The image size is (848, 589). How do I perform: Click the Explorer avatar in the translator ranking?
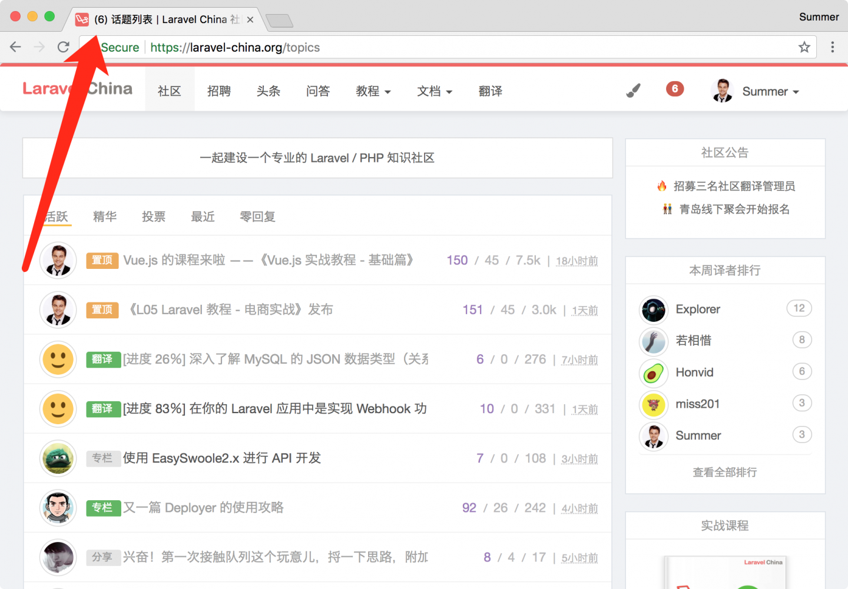click(654, 310)
